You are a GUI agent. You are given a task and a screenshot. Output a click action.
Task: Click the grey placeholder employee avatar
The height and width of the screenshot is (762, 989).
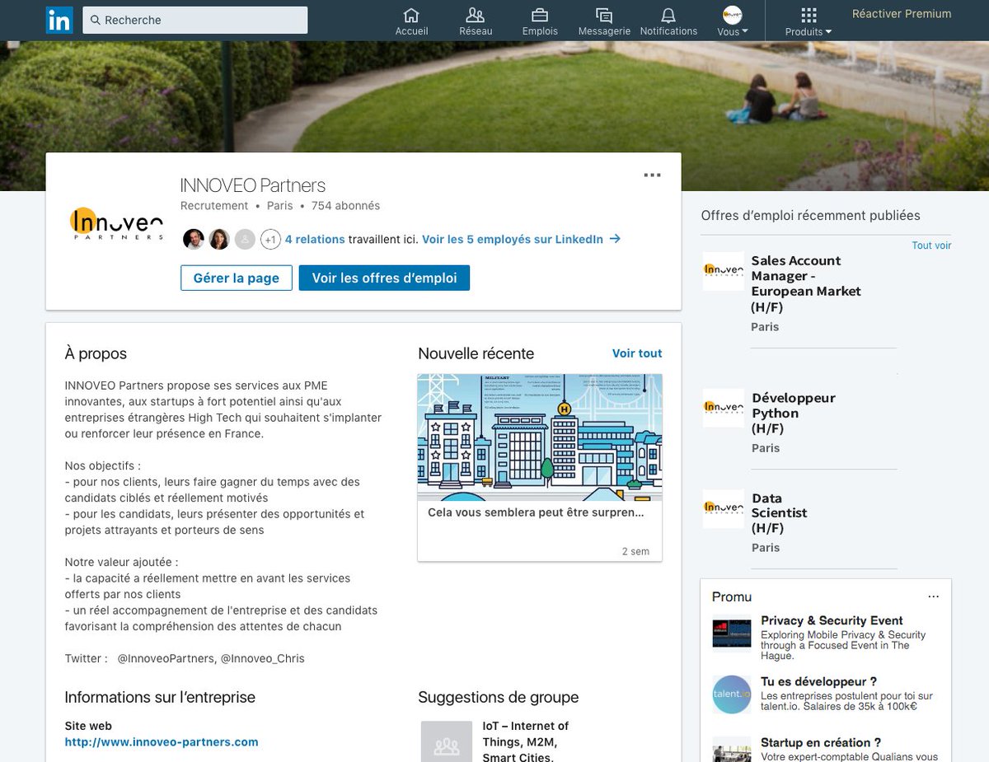[245, 239]
